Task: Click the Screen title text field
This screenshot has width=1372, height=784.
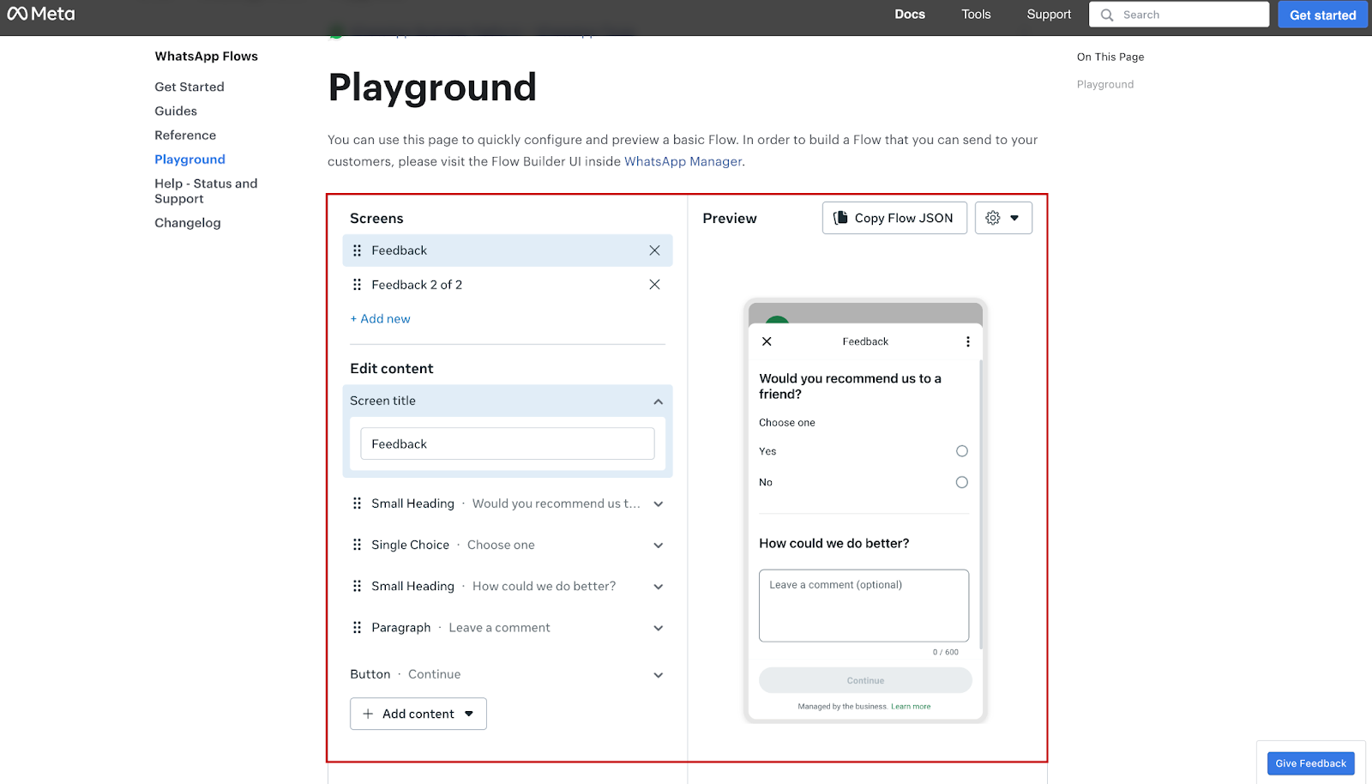Action: (x=507, y=443)
